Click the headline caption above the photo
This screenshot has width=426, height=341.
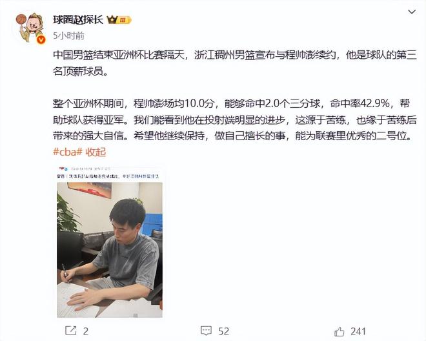(x=108, y=176)
